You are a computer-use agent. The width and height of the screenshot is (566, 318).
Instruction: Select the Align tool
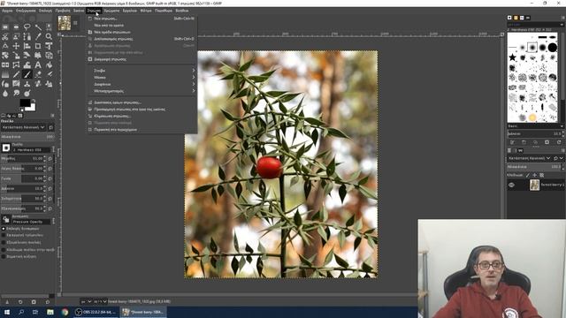[27, 46]
